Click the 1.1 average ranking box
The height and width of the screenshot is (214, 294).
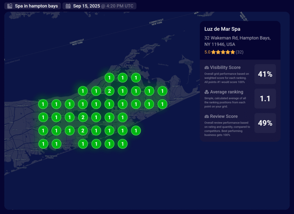pos(265,99)
